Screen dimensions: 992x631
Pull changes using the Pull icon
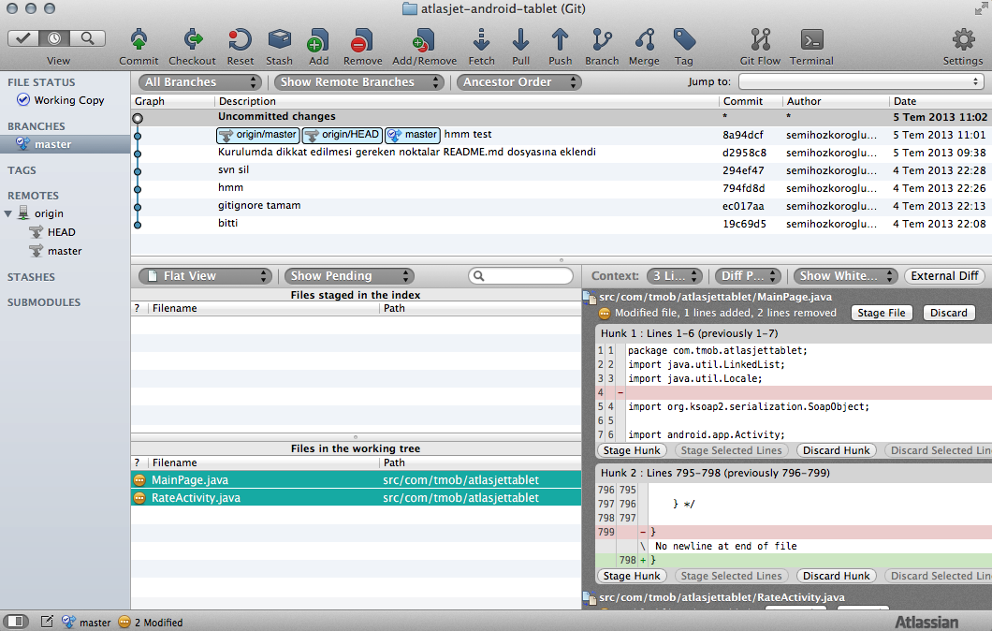point(520,40)
